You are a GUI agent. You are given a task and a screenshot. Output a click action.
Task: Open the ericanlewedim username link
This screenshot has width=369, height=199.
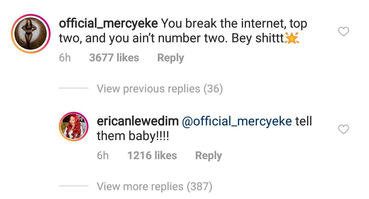pyautogui.click(x=138, y=121)
